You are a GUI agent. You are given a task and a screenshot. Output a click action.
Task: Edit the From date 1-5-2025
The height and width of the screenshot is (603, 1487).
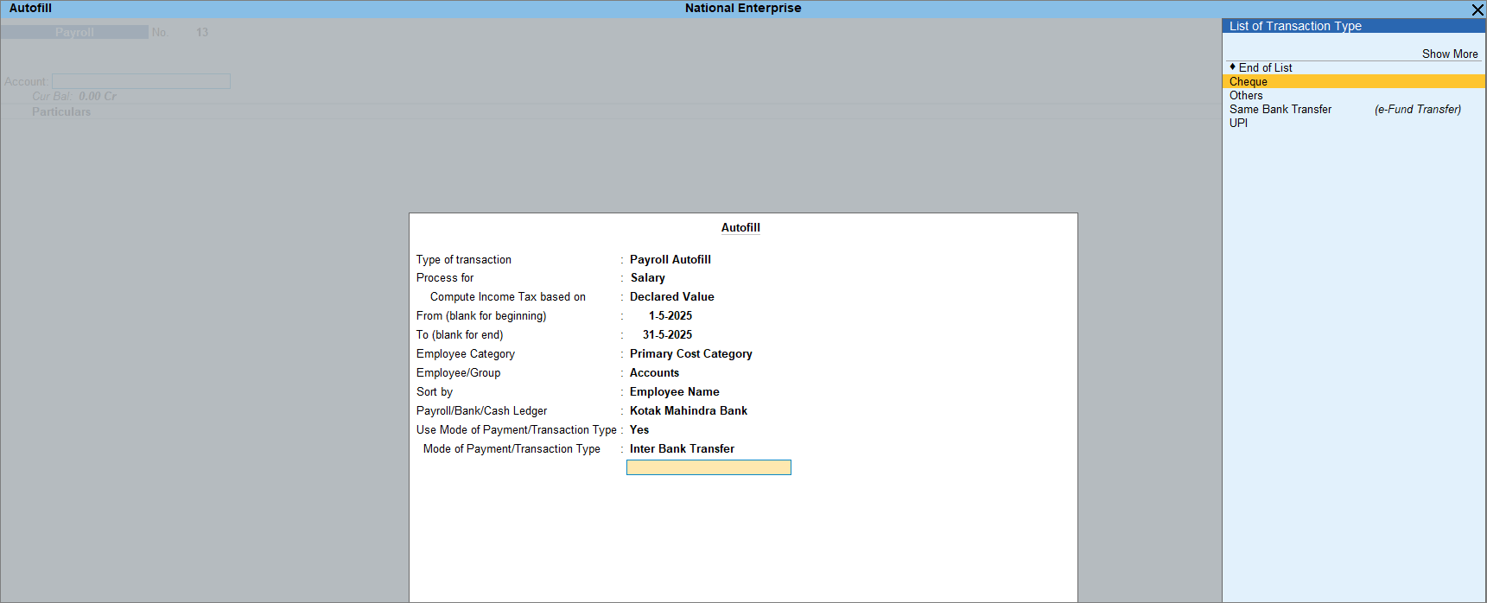(670, 315)
